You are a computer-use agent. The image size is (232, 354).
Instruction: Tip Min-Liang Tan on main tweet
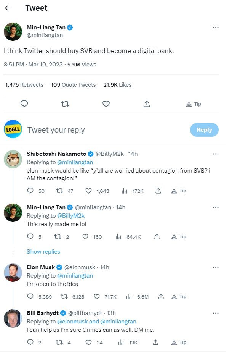click(194, 104)
